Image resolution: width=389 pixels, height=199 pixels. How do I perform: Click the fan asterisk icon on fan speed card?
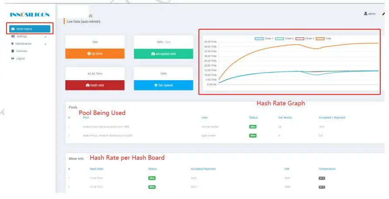(x=156, y=85)
